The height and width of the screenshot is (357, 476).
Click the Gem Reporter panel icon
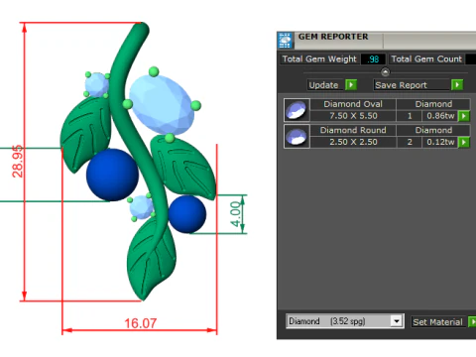click(285, 41)
